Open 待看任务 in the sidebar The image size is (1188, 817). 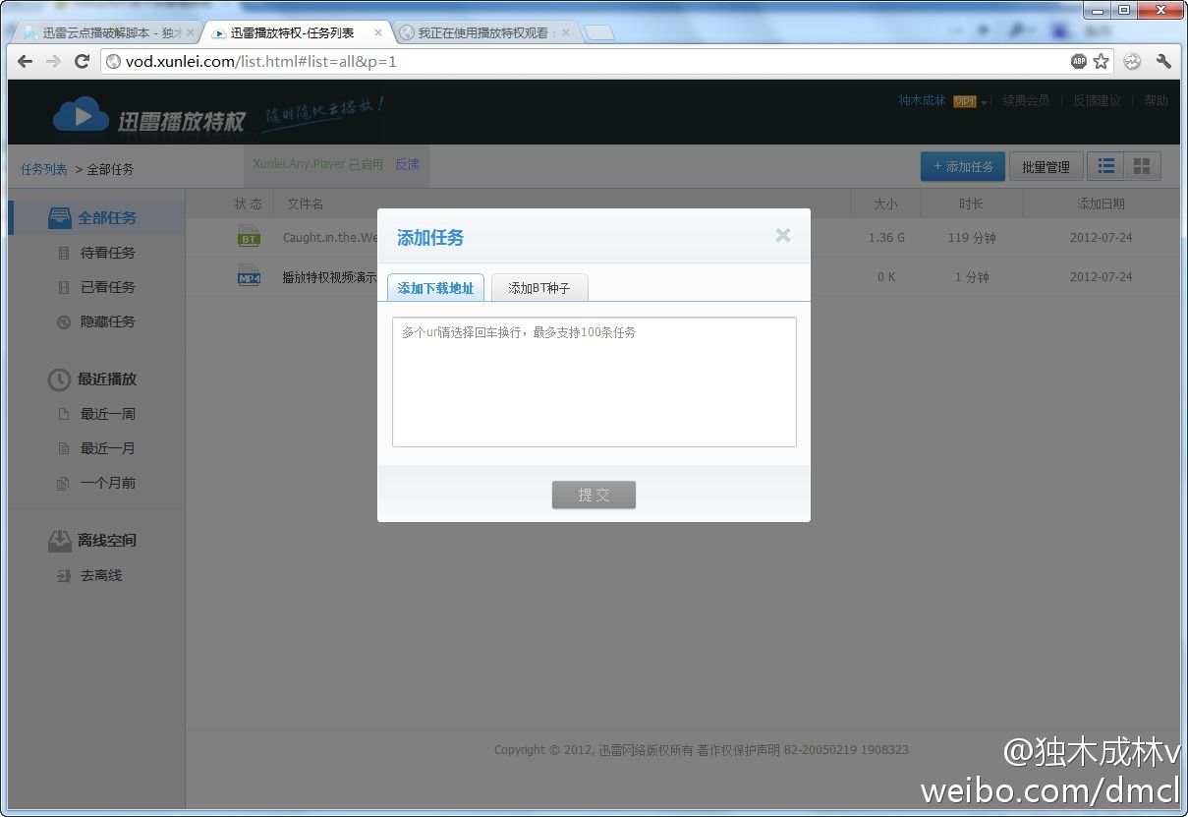coord(107,253)
